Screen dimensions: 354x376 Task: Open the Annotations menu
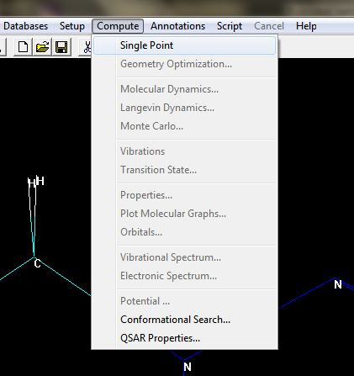click(177, 26)
